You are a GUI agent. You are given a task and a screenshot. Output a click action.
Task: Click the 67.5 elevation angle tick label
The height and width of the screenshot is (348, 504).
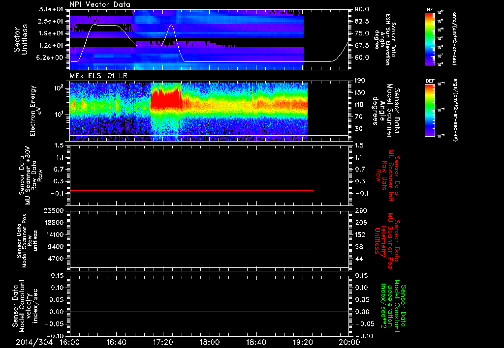(x=362, y=45)
